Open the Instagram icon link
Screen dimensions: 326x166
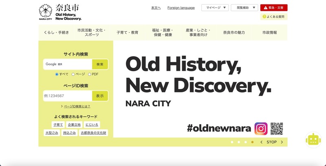(x=261, y=129)
